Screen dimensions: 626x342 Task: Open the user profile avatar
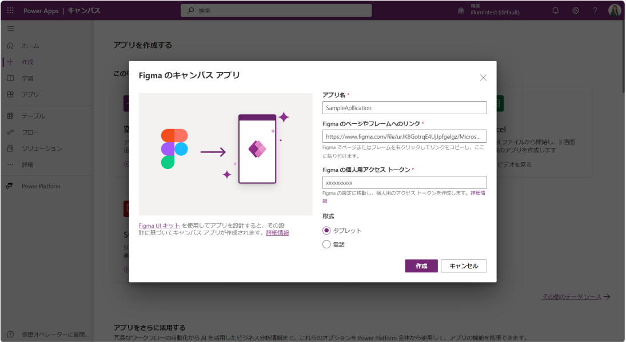pos(614,10)
